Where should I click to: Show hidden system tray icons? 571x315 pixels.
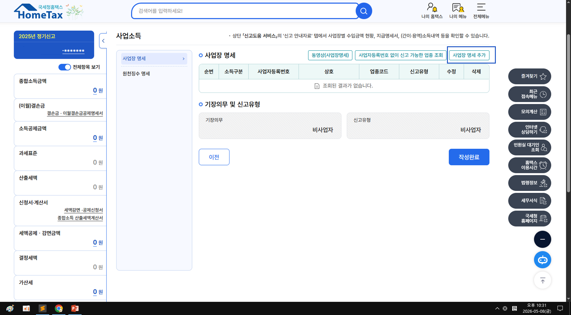click(497, 308)
